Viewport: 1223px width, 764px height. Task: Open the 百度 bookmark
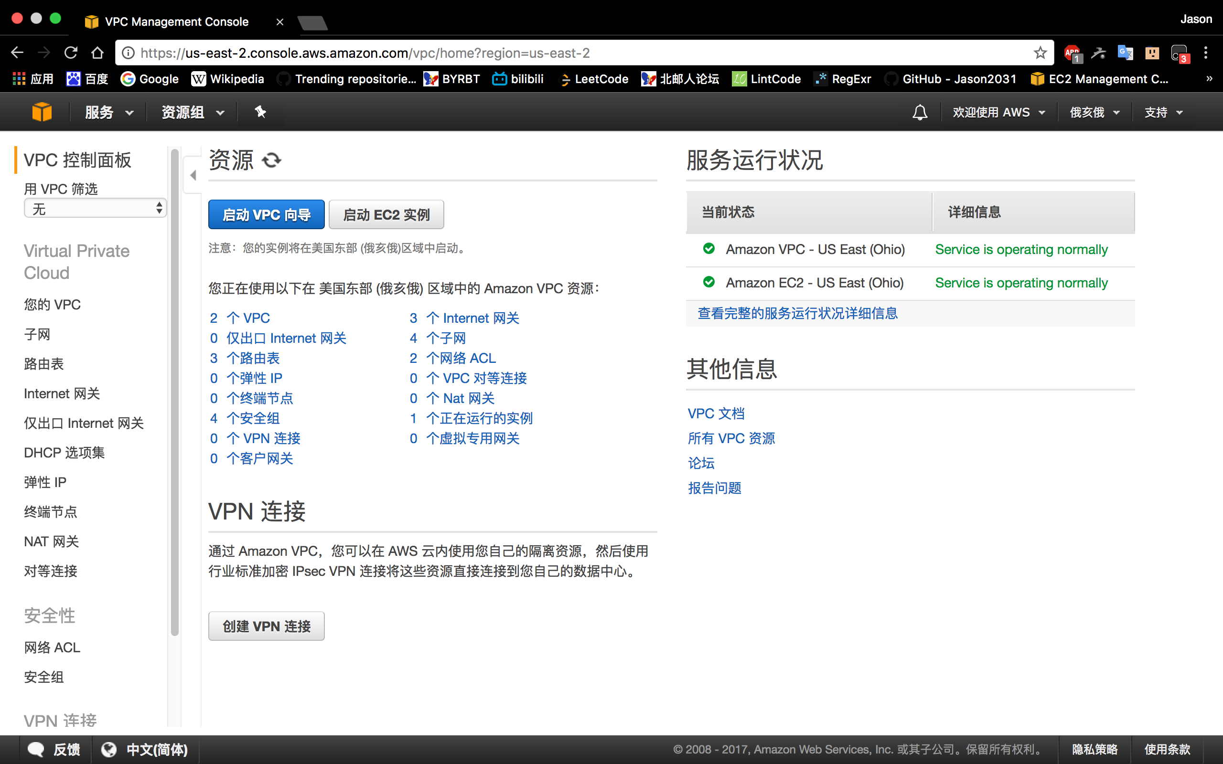click(x=87, y=79)
